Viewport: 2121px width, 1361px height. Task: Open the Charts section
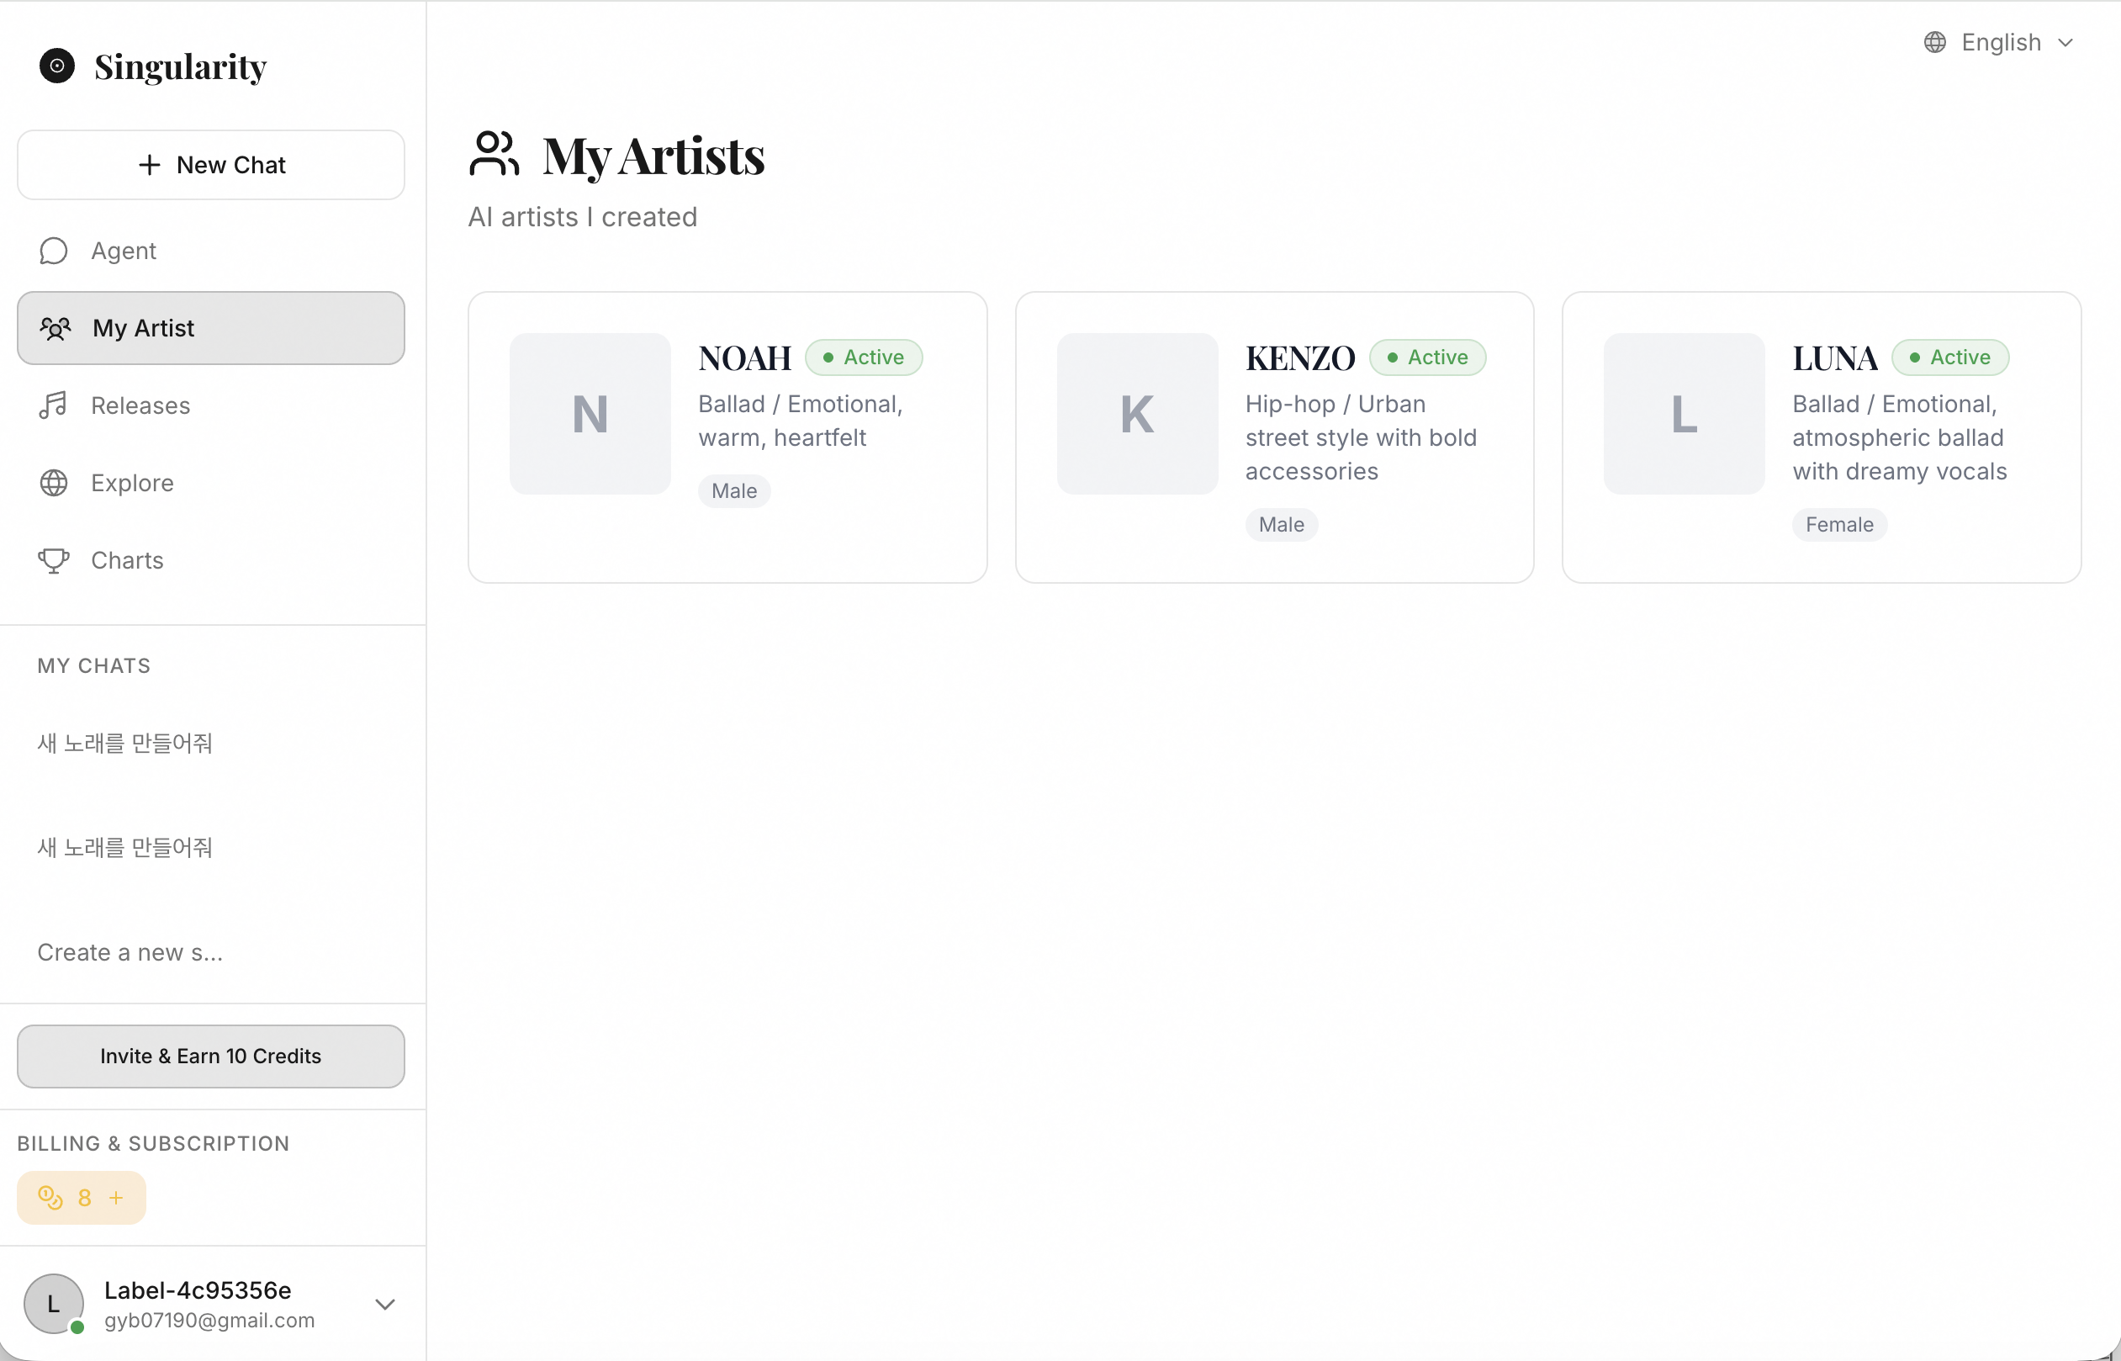click(x=127, y=560)
